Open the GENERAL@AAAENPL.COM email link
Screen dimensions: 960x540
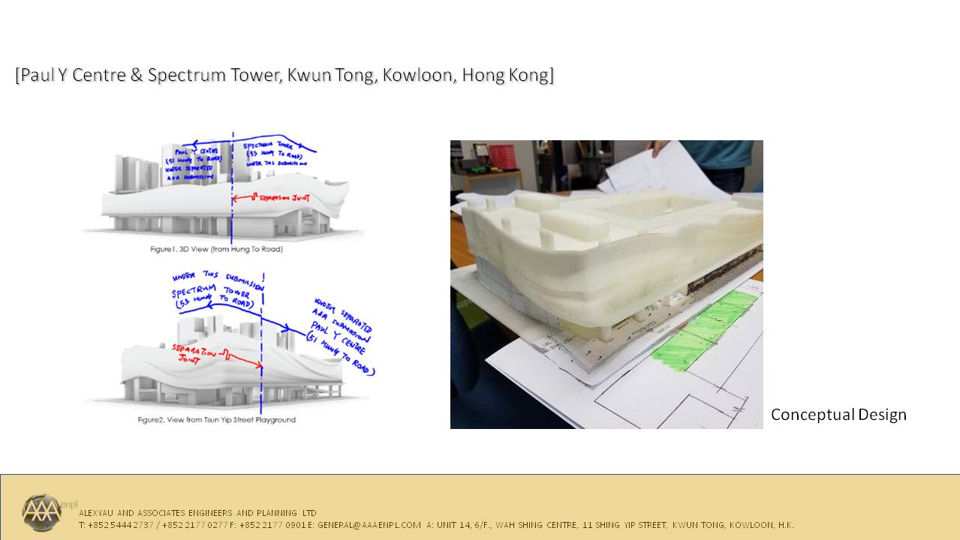369,525
